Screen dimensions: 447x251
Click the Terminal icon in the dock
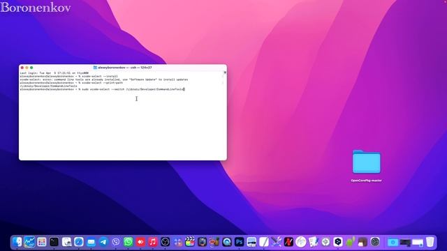(54, 242)
